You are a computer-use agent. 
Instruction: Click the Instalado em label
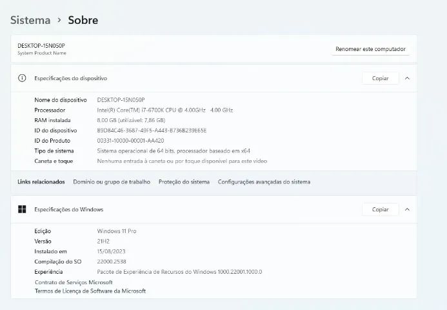tap(50, 251)
